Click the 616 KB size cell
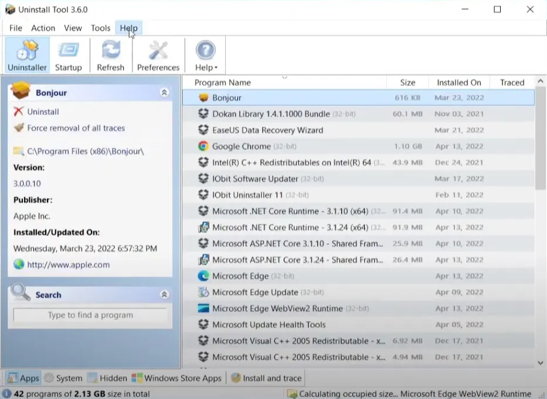Viewport: 547px width, 399px height. point(407,98)
